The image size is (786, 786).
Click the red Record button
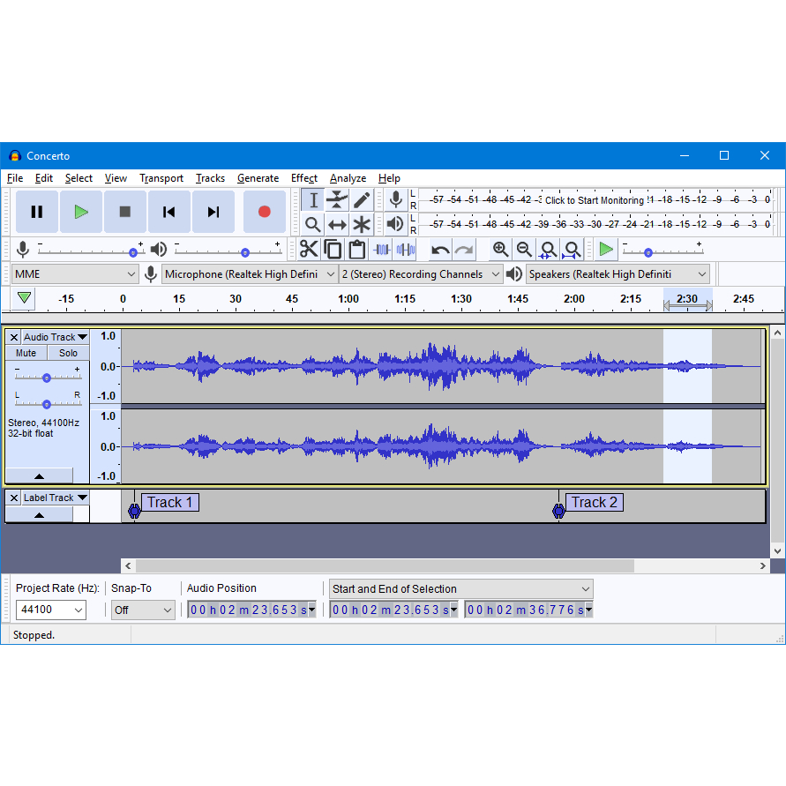tap(264, 212)
